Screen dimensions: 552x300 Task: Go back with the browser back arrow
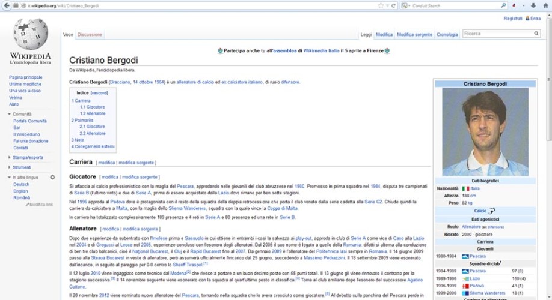tap(7, 5)
